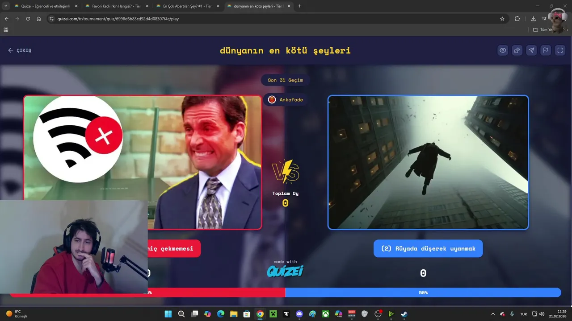Click the Google Chrome taskbar icon
Image resolution: width=572 pixels, height=321 pixels.
(x=260, y=314)
